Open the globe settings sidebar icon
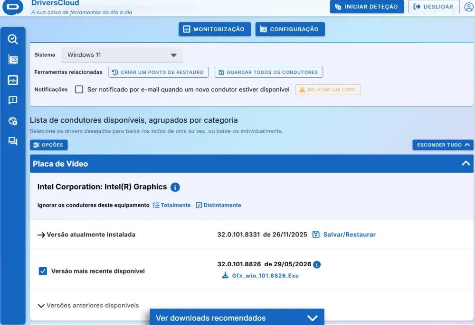The image size is (475, 325). [13, 121]
